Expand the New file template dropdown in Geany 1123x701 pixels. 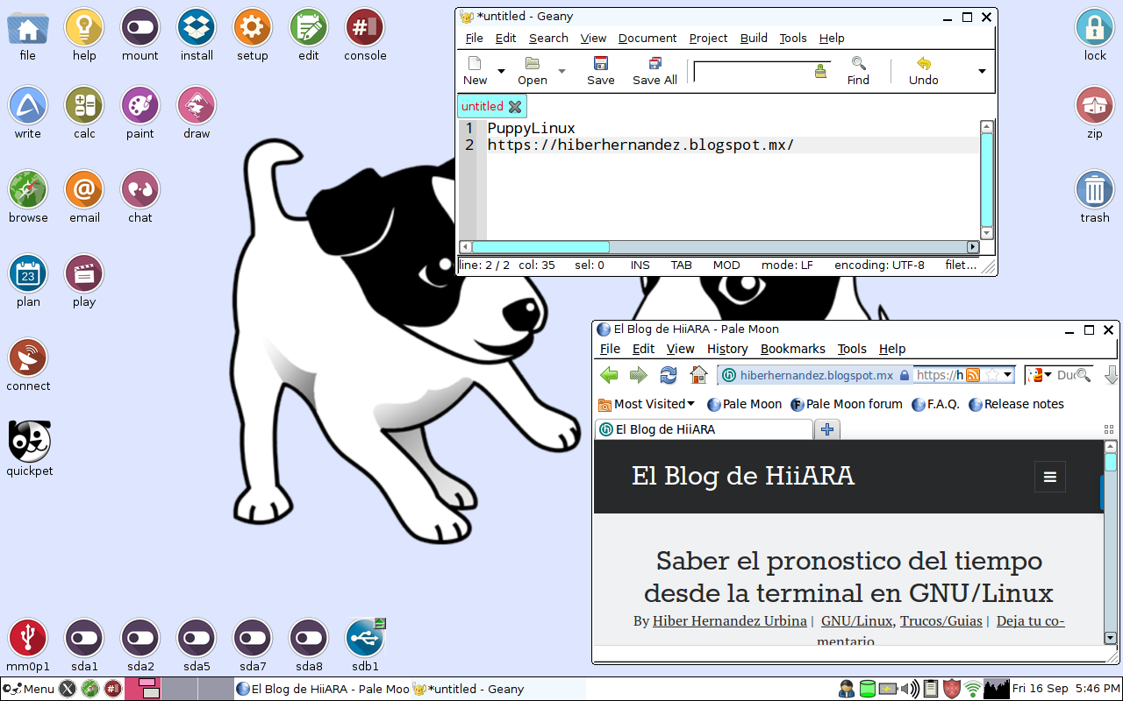coord(501,71)
